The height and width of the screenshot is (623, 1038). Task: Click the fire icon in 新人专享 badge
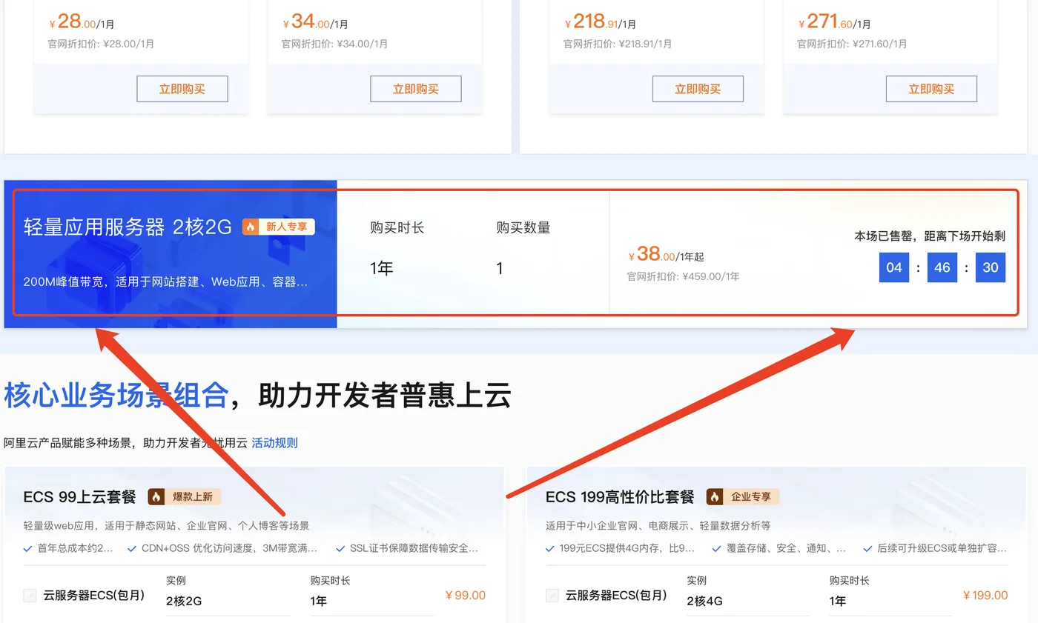click(x=251, y=227)
